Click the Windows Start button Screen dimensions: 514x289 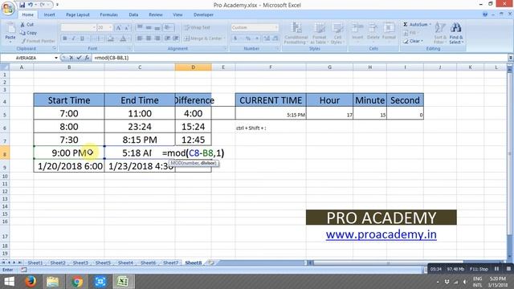click(x=9, y=282)
